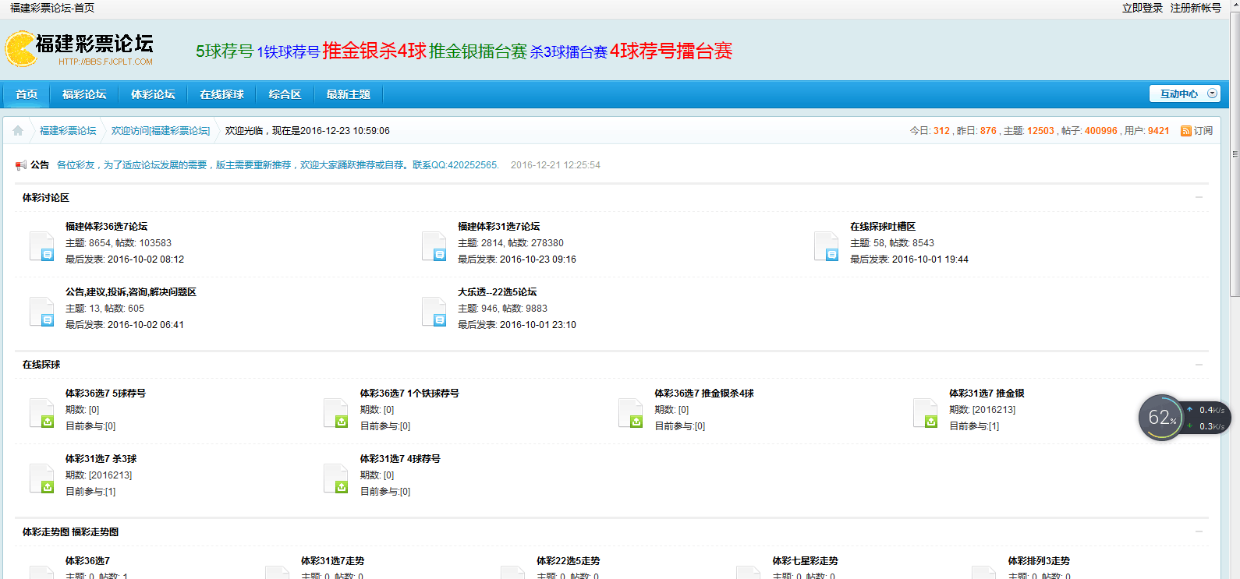Open 体彩36选7 1个铁球荐号 title
The height and width of the screenshot is (579, 1240).
click(x=409, y=394)
